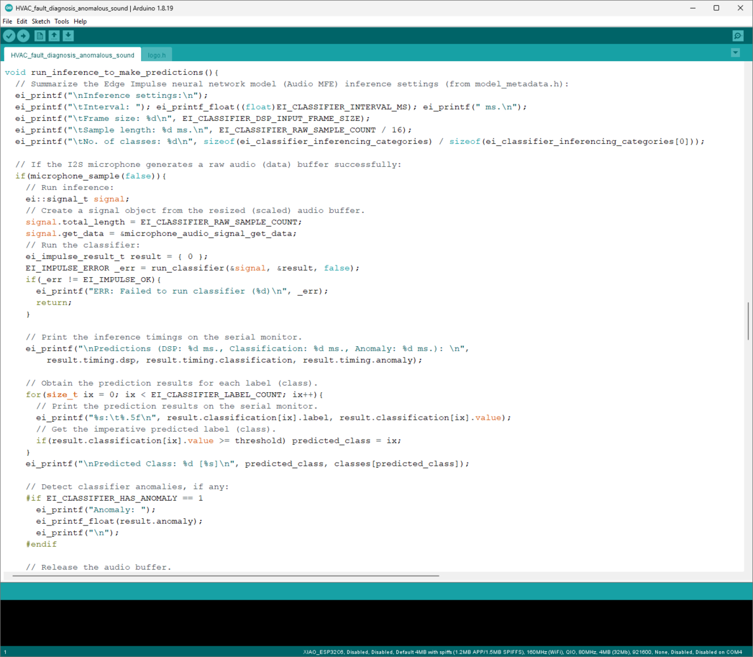Image resolution: width=753 pixels, height=657 pixels.
Task: Open the Tools menu
Action: [62, 22]
